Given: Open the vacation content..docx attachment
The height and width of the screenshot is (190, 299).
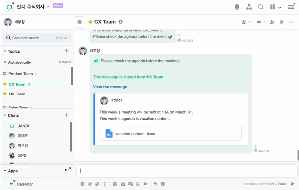Looking at the screenshot, I should tap(170, 133).
